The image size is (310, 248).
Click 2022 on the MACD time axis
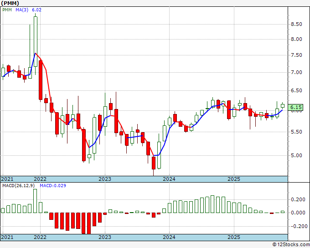[40, 237]
